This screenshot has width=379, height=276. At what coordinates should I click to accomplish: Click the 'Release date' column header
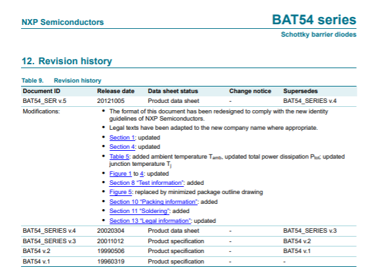116,91
